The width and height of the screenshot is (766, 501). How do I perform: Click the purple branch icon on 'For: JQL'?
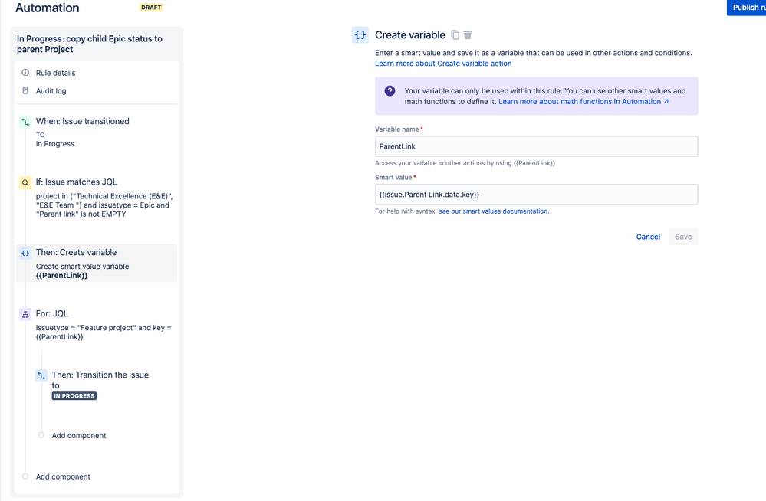24,313
